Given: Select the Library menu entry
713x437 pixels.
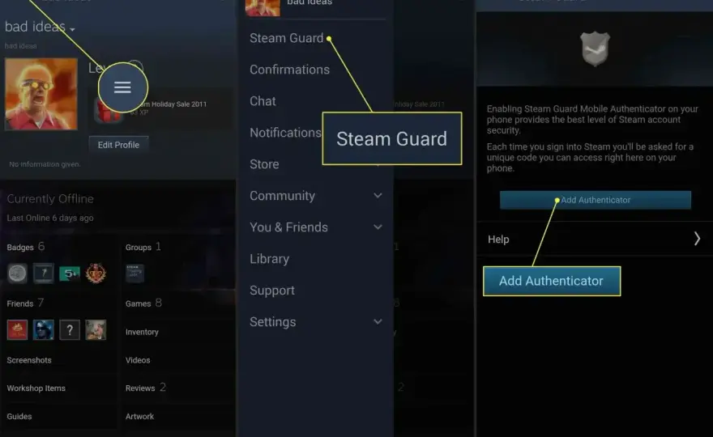Looking at the screenshot, I should [x=269, y=259].
